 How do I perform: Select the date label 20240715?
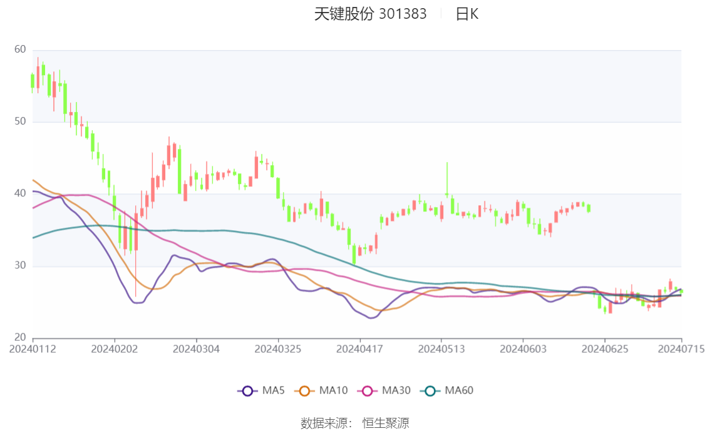point(681,349)
